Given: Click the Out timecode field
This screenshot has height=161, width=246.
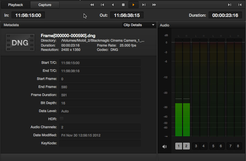Looking at the screenshot, I should (x=127, y=15).
